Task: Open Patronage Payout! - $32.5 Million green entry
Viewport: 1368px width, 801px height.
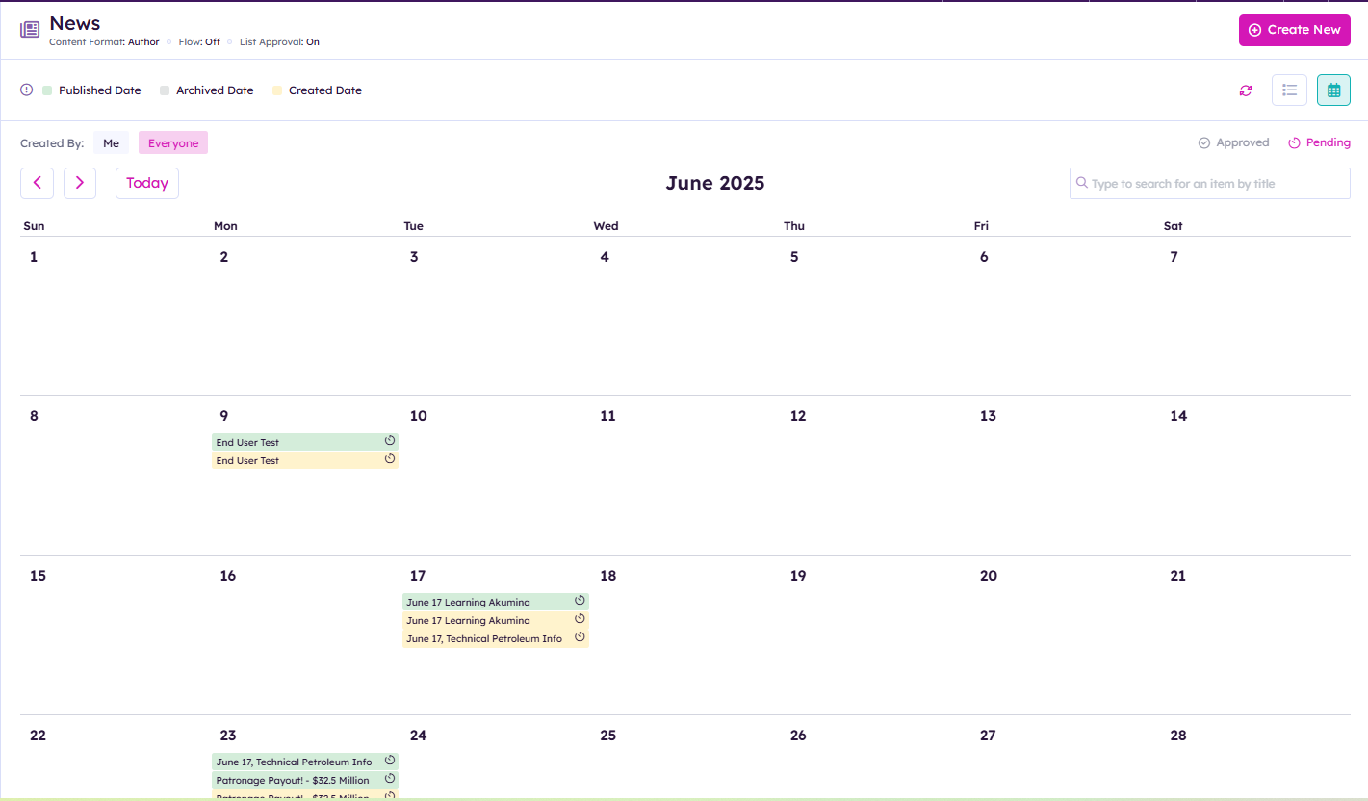Action: [x=294, y=780]
